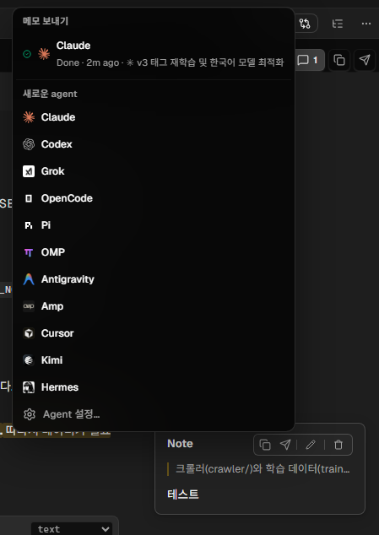The image size is (379, 535).
Task: Open the text format dropdown
Action: 72,529
